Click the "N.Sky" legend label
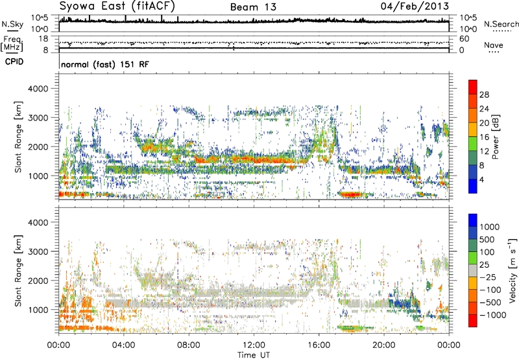 12,24
